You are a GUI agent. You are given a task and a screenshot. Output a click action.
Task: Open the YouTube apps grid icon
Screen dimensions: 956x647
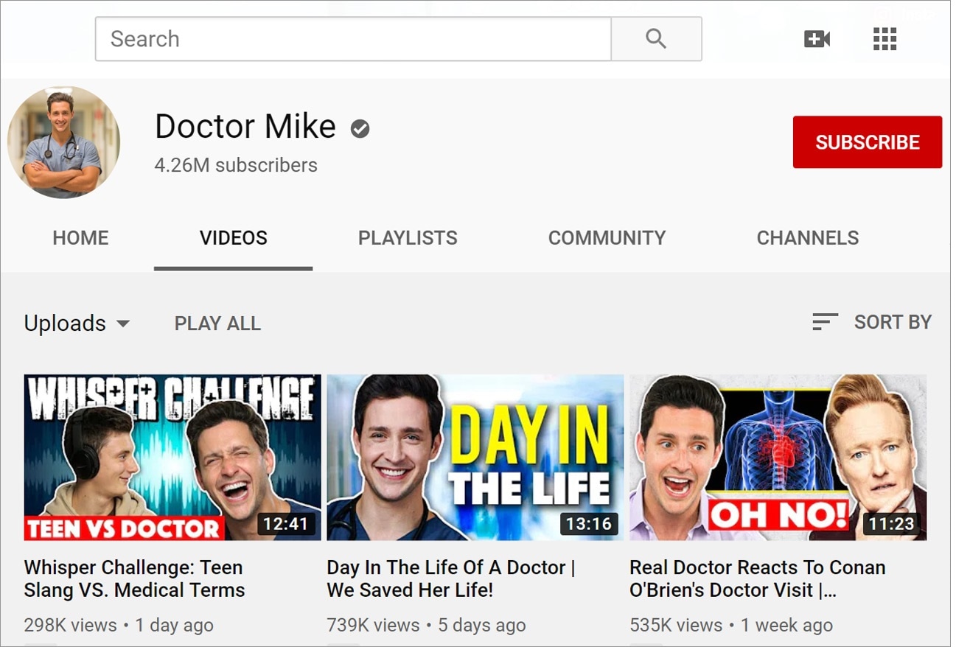[x=885, y=39]
